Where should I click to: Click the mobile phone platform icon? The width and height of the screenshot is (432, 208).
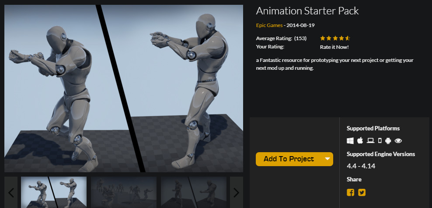coord(380,141)
